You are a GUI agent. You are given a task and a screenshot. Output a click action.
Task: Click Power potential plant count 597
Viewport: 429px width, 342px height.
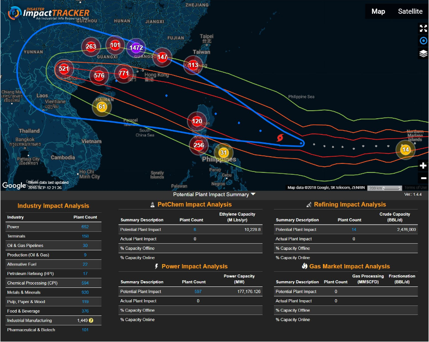point(198,292)
